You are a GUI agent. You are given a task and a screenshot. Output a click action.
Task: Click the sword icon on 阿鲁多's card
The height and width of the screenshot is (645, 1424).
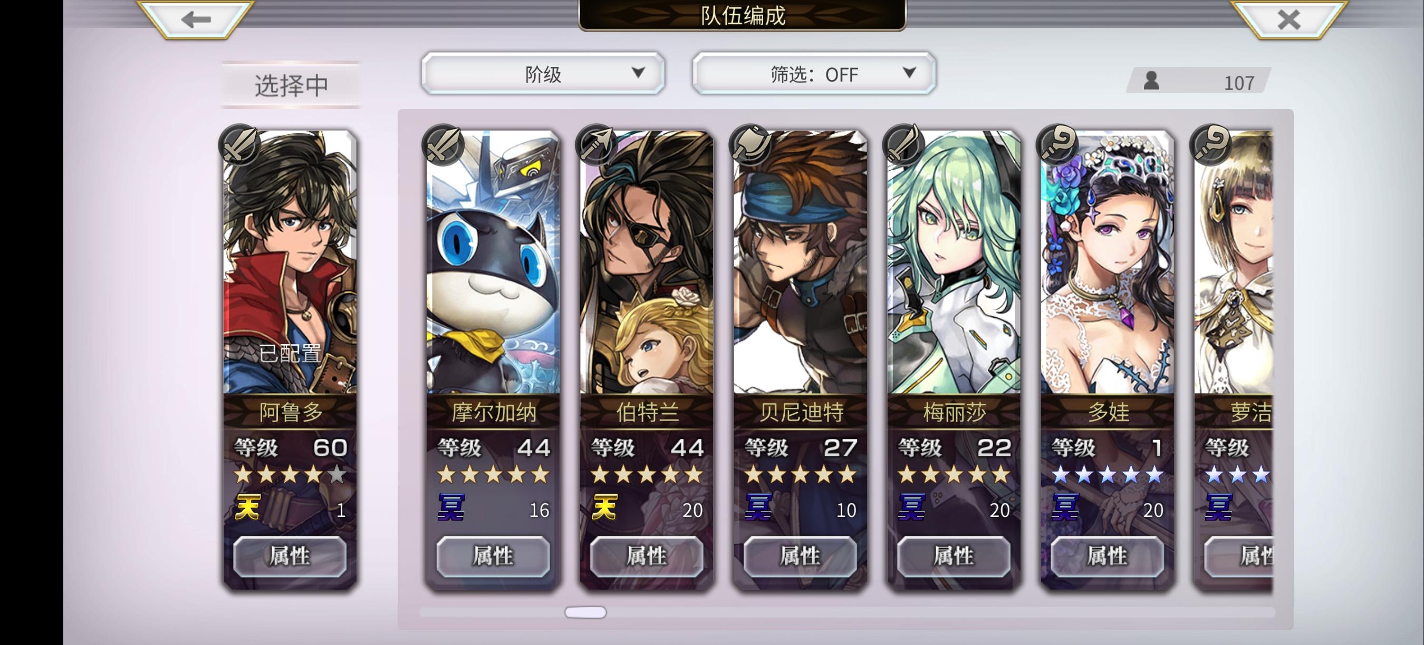pyautogui.click(x=240, y=145)
